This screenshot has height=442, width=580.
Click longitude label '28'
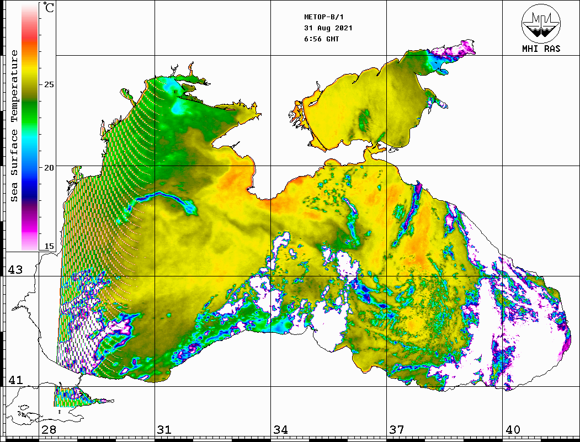[x=49, y=430]
